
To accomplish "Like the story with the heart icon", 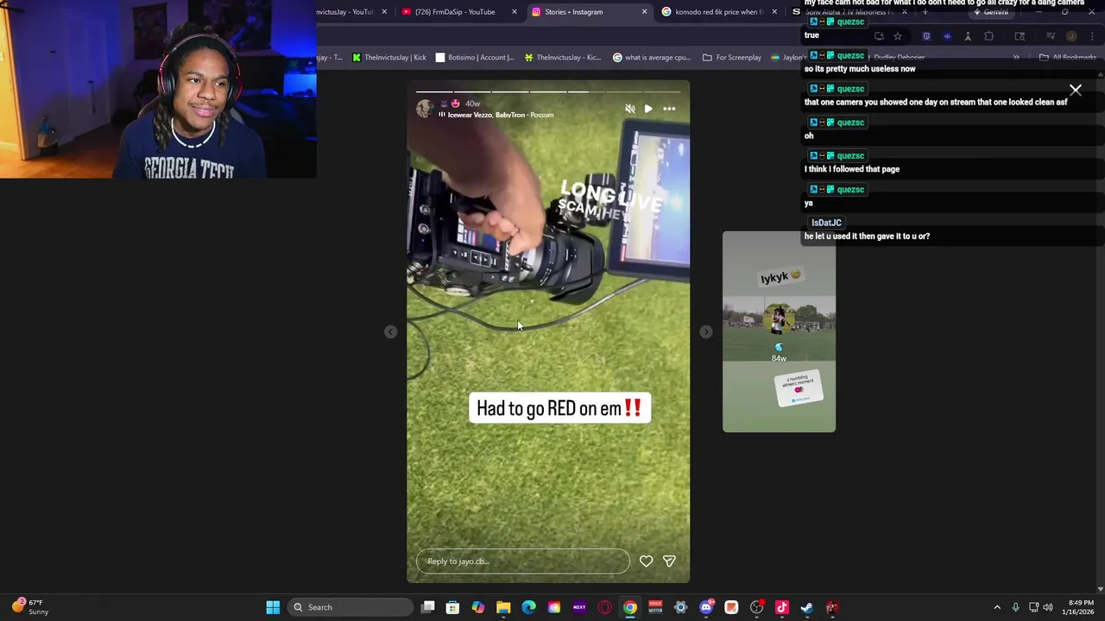I will tap(646, 561).
